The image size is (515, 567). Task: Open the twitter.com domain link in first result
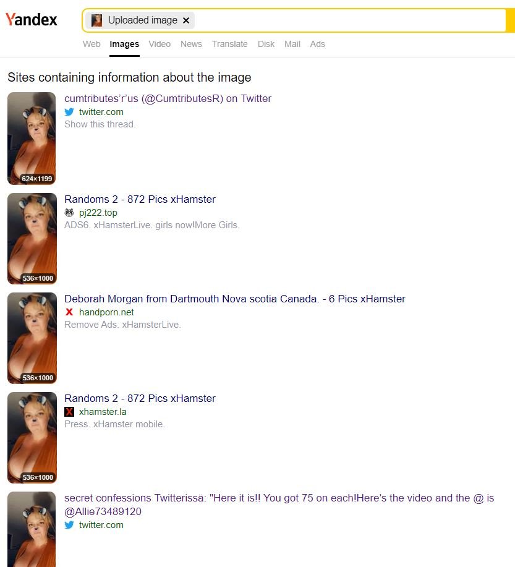point(101,112)
